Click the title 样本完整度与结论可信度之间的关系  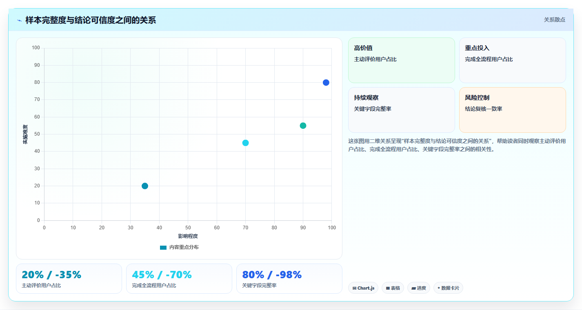point(91,20)
